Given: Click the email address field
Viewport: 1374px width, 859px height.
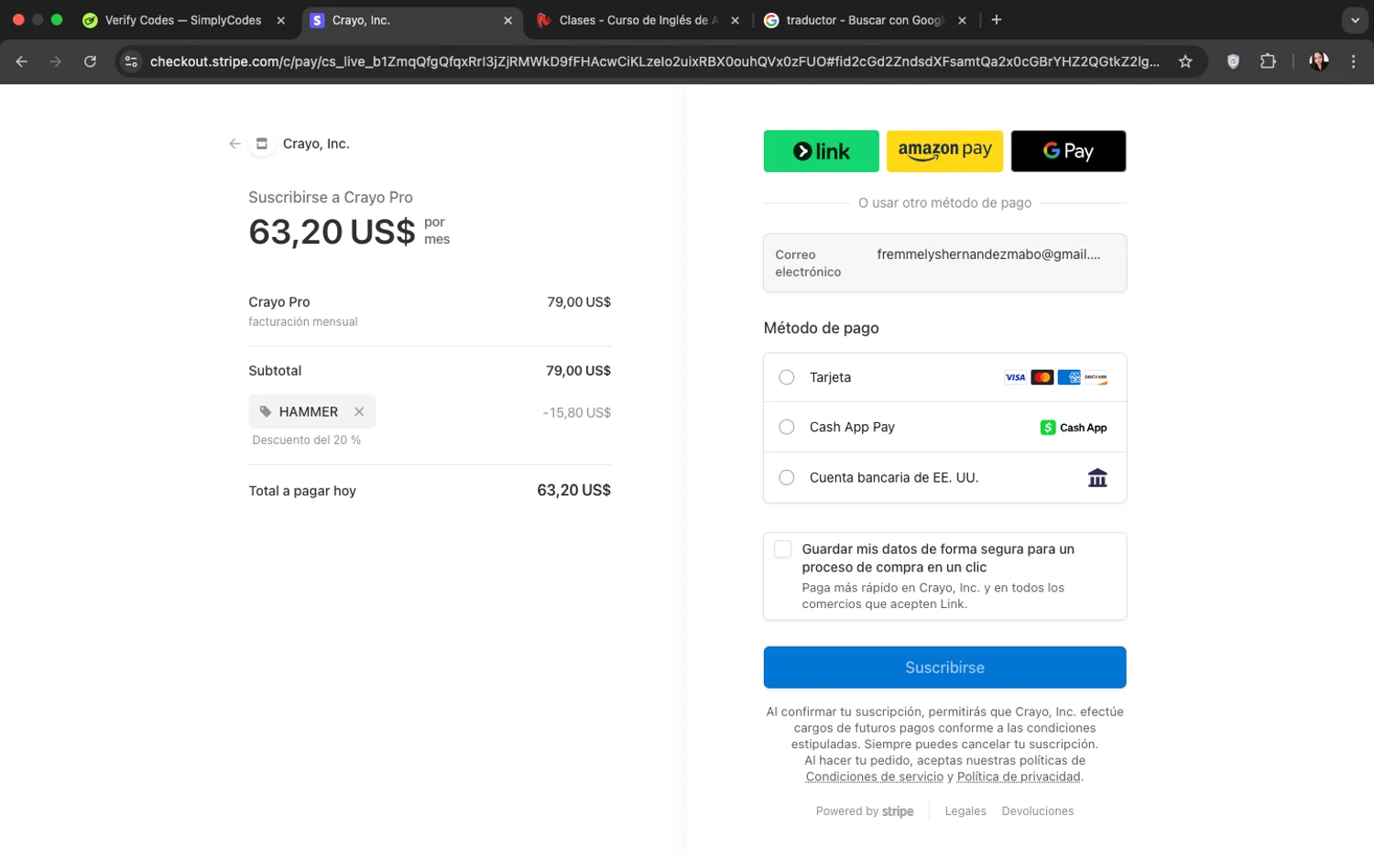Looking at the screenshot, I should 944,263.
